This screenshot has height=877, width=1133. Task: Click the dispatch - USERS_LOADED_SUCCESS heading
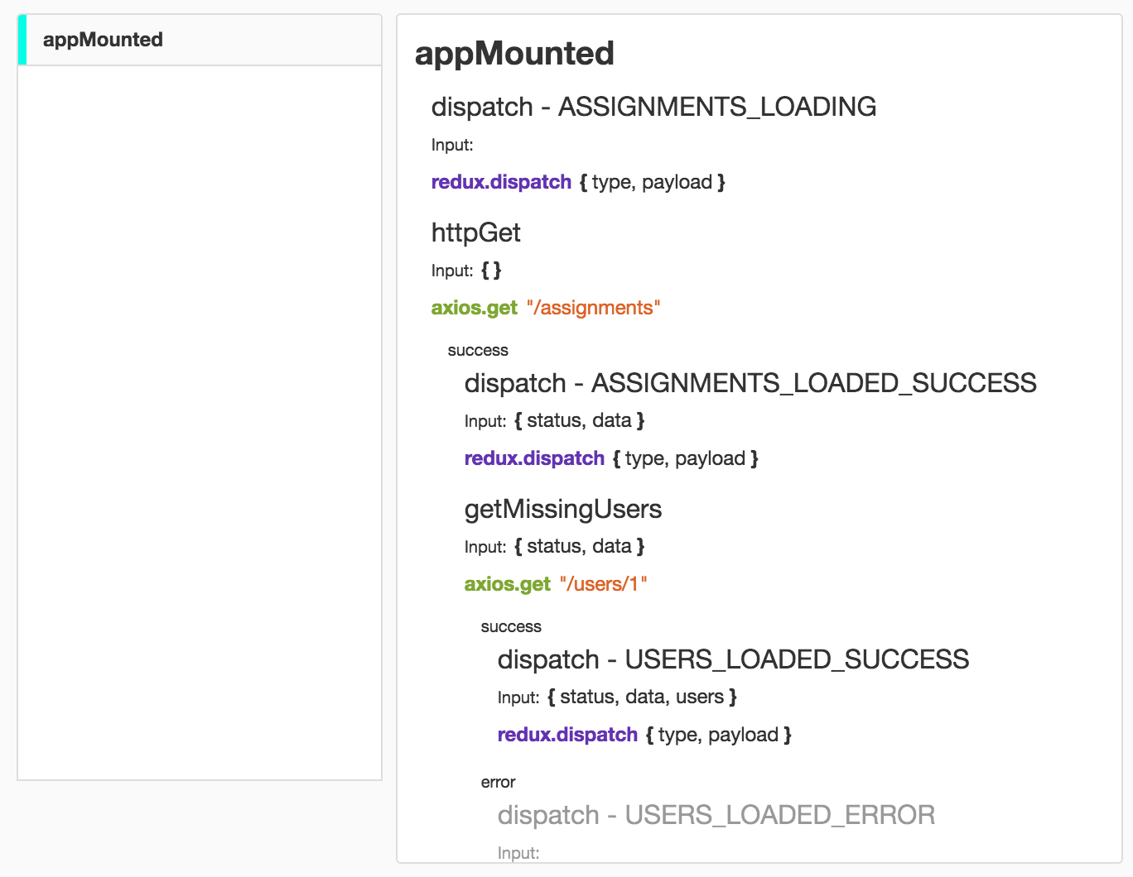coord(733,659)
